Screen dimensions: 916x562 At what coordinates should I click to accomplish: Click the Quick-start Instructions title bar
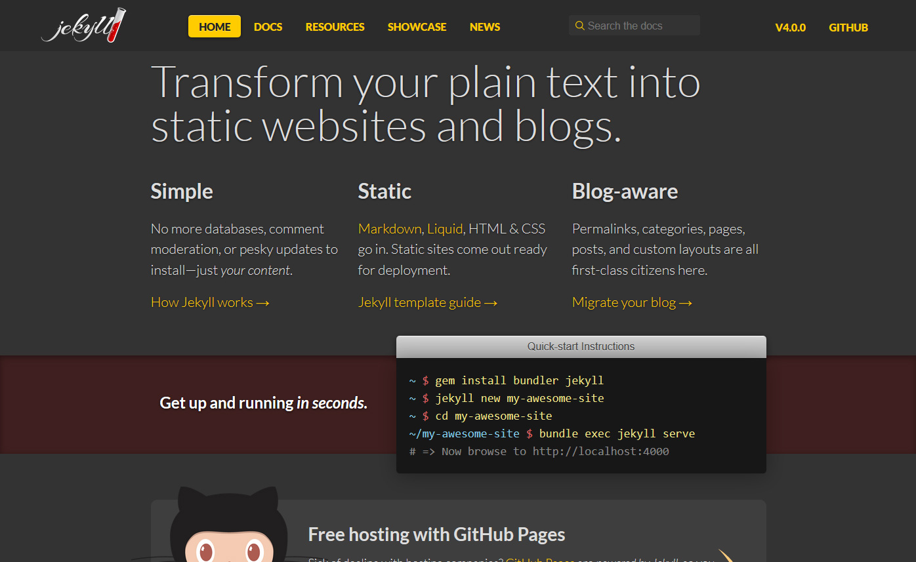click(x=581, y=346)
